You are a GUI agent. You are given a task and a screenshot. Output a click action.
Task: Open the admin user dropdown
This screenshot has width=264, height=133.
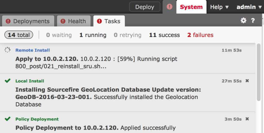coord(249,7)
